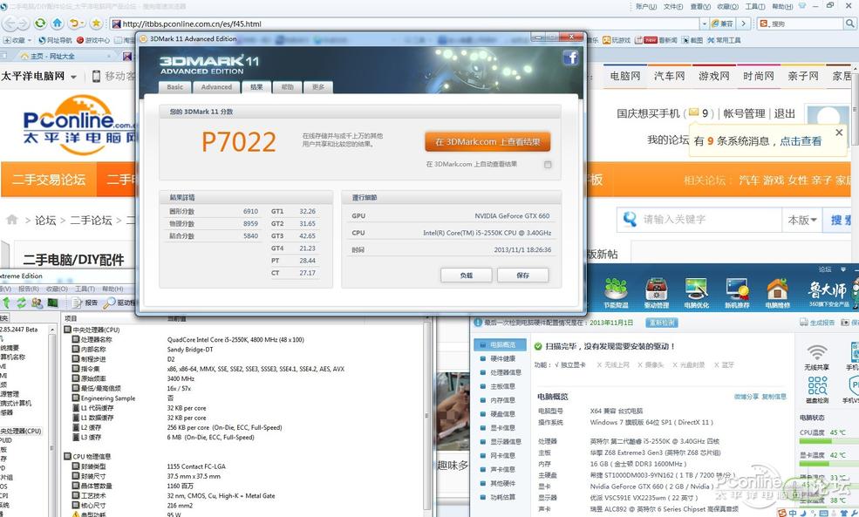Image resolution: width=859 pixels, height=517 pixels.
Task: Open 新机推荐 in Lu Dashi toolbar
Action: [x=737, y=293]
